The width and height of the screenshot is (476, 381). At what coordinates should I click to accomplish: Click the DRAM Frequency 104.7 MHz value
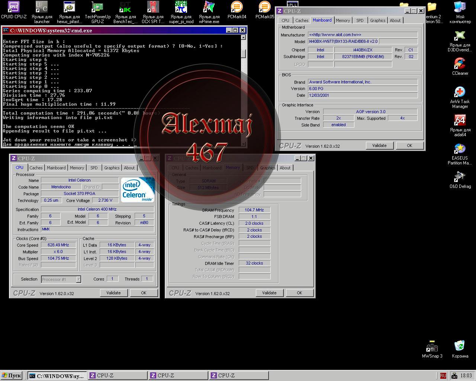click(x=254, y=210)
